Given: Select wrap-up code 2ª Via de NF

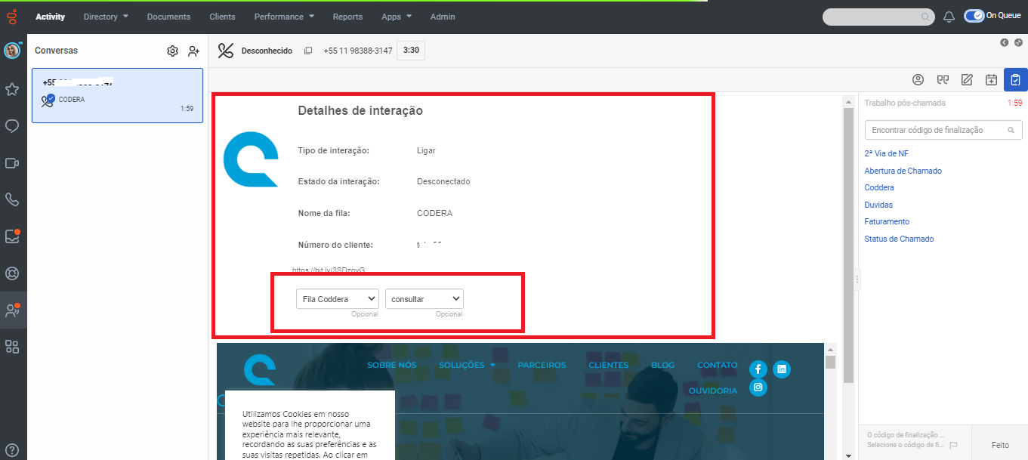Looking at the screenshot, I should pyautogui.click(x=886, y=153).
